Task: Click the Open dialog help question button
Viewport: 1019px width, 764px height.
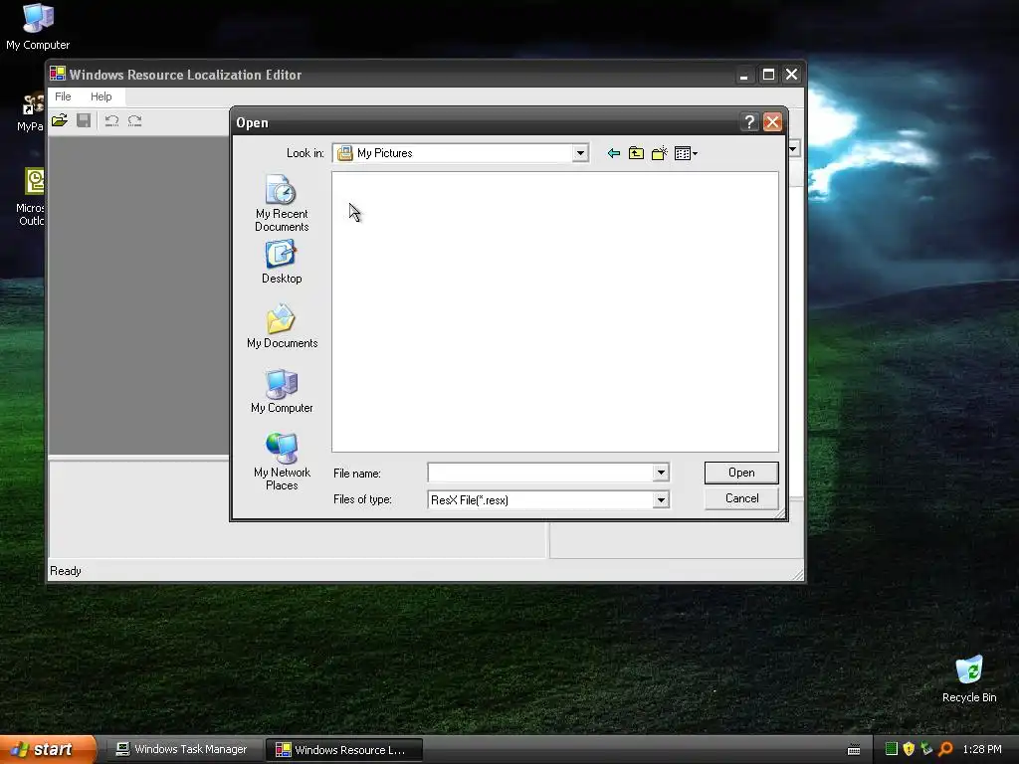Action: [x=749, y=122]
